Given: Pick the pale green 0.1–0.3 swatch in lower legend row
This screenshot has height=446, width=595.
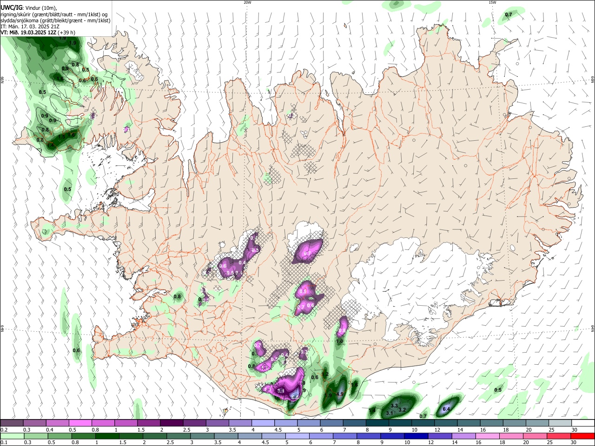Looking at the screenshot, I should [12, 436].
